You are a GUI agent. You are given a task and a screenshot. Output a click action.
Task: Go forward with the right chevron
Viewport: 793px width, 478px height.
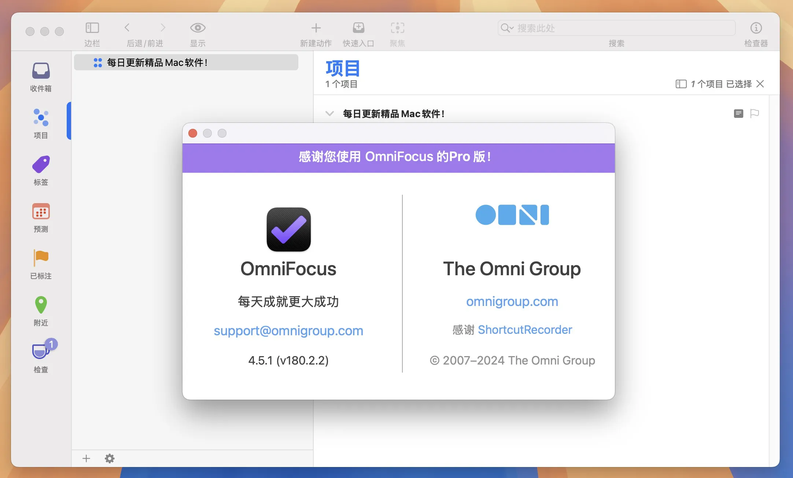[163, 27]
